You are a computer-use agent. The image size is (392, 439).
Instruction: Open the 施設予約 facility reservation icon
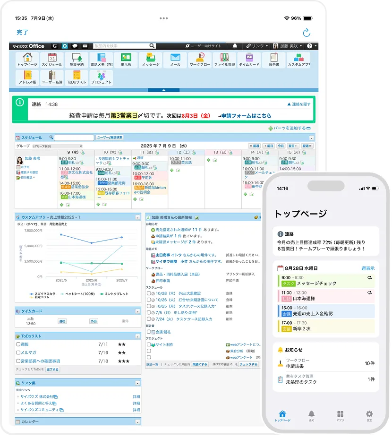tap(77, 60)
